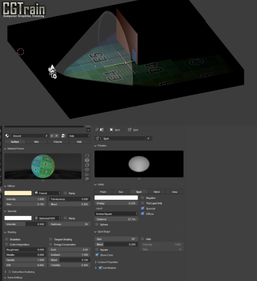
Task: Switch to the Volume material tab
Action: pyautogui.click(x=58, y=141)
